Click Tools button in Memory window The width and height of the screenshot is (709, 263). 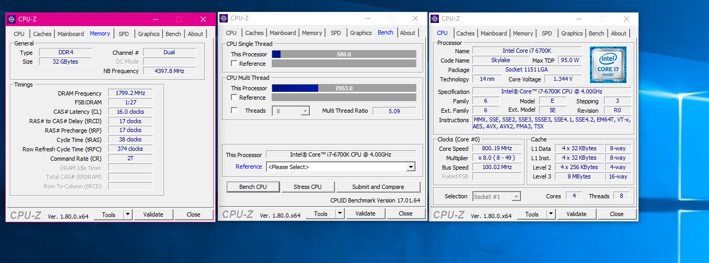[x=109, y=214]
